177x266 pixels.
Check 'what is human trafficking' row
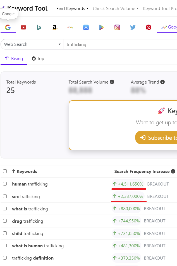click(5, 246)
